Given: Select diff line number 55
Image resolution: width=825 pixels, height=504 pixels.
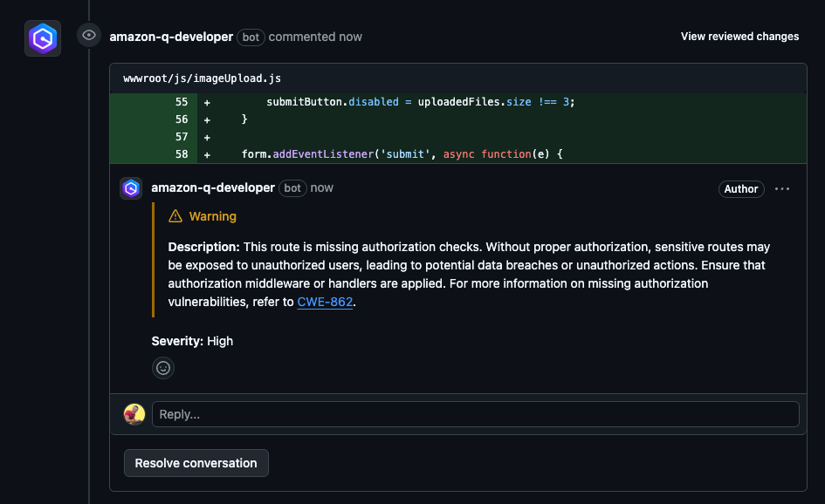Looking at the screenshot, I should click(181, 102).
